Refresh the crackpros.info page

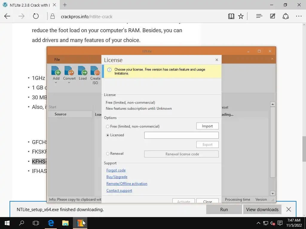[36, 16]
